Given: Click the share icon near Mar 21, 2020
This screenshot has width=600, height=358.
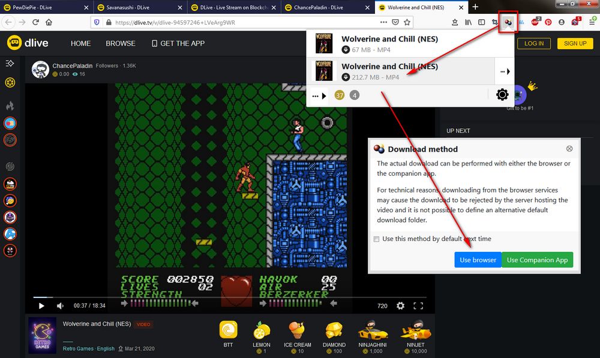Looking at the screenshot, I should pos(121,348).
